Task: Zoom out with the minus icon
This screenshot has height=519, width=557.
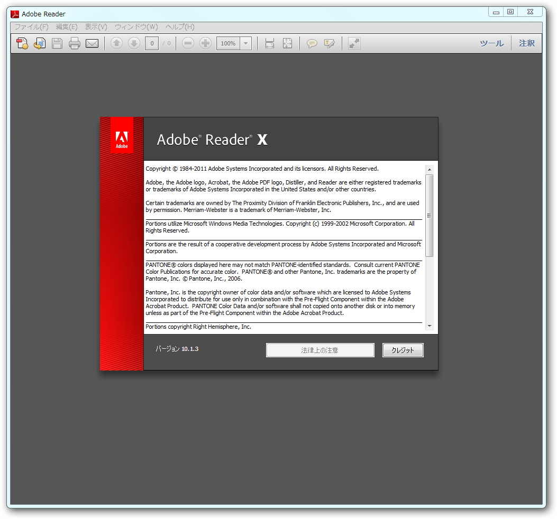Action: (x=188, y=43)
